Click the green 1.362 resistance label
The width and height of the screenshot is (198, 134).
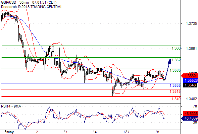(x=176, y=60)
